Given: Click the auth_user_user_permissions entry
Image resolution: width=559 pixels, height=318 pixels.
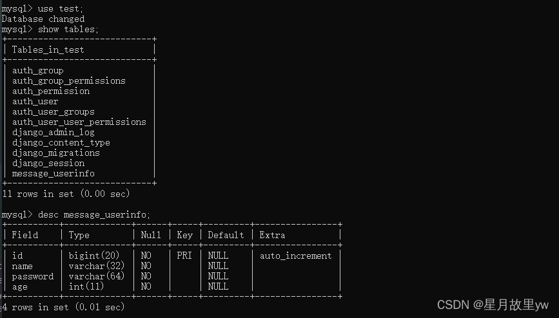Looking at the screenshot, I should click(x=79, y=122).
